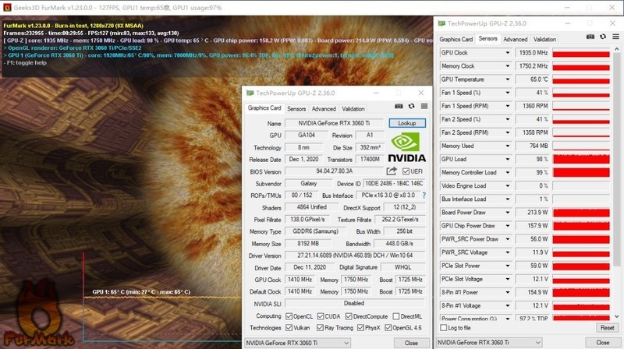
Task: Enable the DirectML checkbox
Action: (396, 316)
